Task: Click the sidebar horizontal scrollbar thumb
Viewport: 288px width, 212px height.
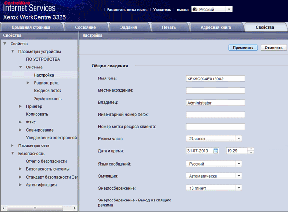Action: pyautogui.click(x=35, y=208)
